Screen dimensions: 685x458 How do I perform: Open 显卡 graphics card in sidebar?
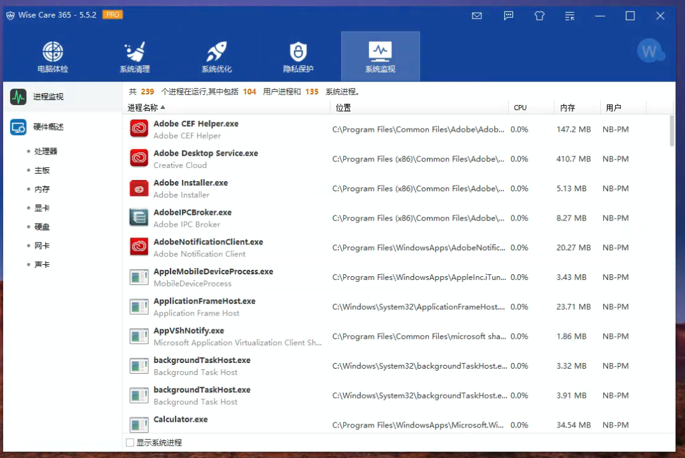(x=42, y=208)
